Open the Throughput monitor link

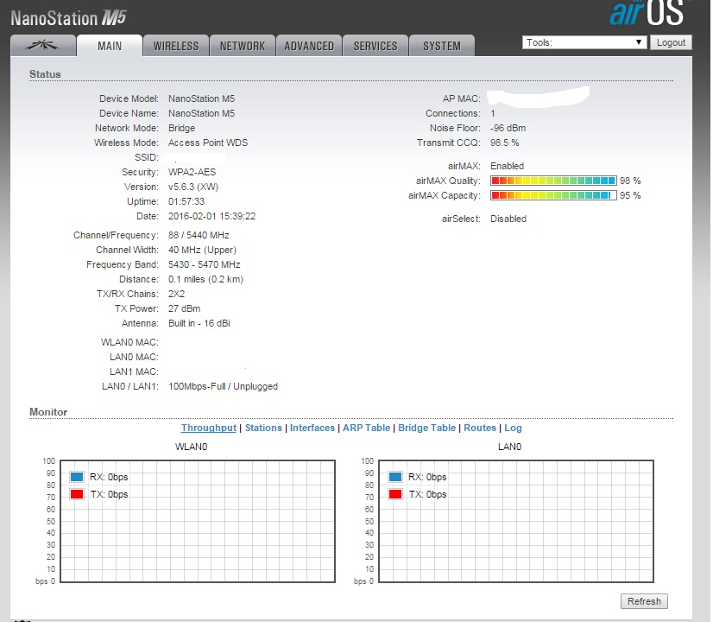point(209,428)
